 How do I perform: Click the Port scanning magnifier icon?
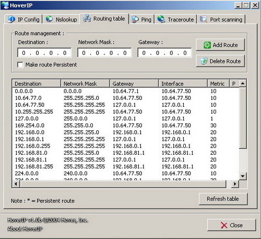coord(204,19)
